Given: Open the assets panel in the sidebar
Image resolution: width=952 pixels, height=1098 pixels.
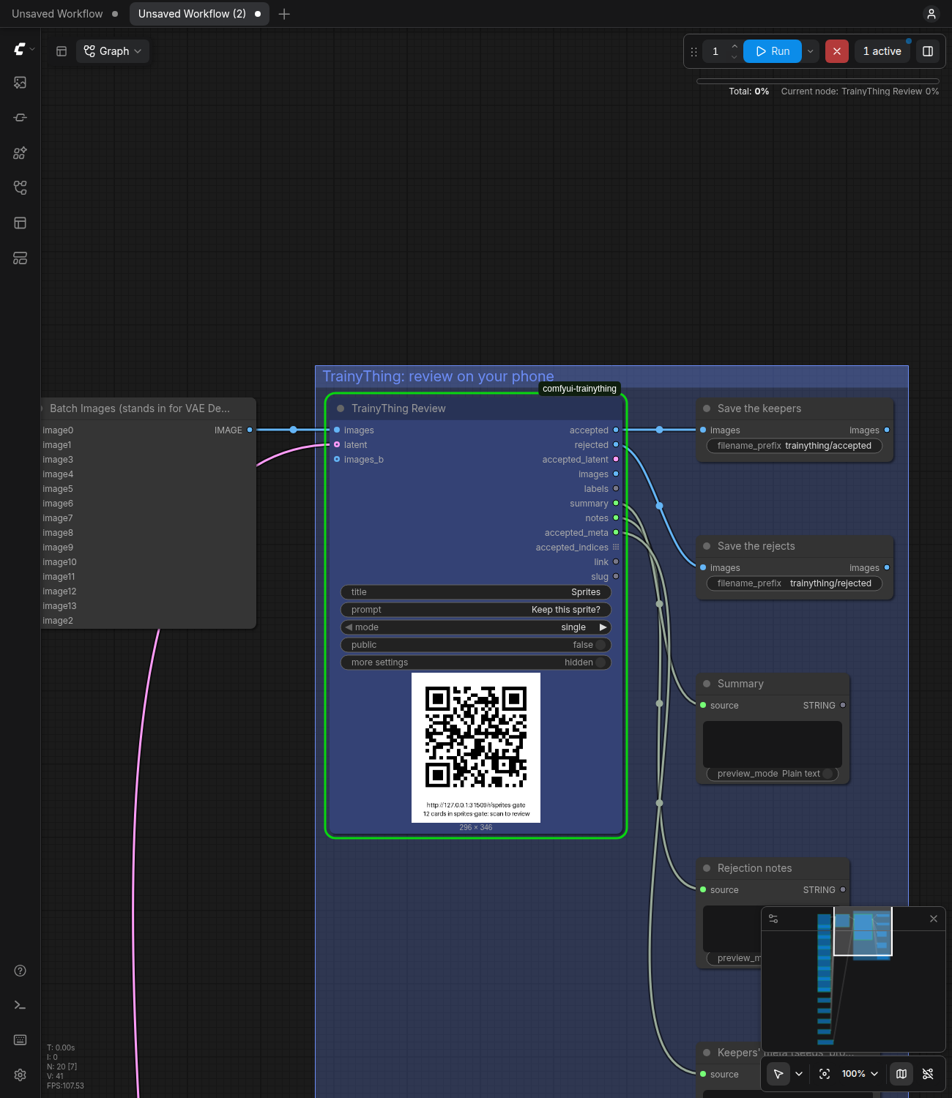Looking at the screenshot, I should pyautogui.click(x=21, y=83).
